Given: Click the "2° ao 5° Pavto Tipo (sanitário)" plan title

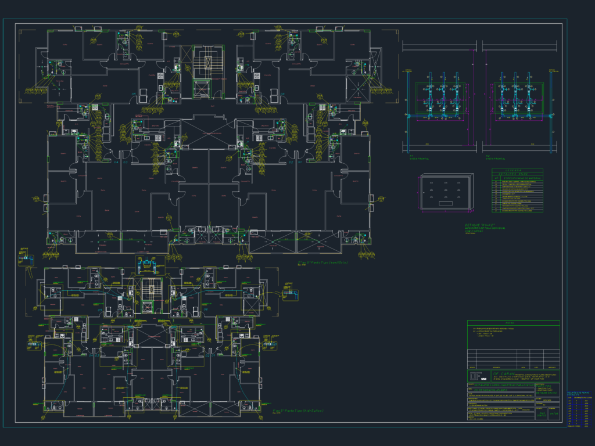Looking at the screenshot, I should (322, 262).
